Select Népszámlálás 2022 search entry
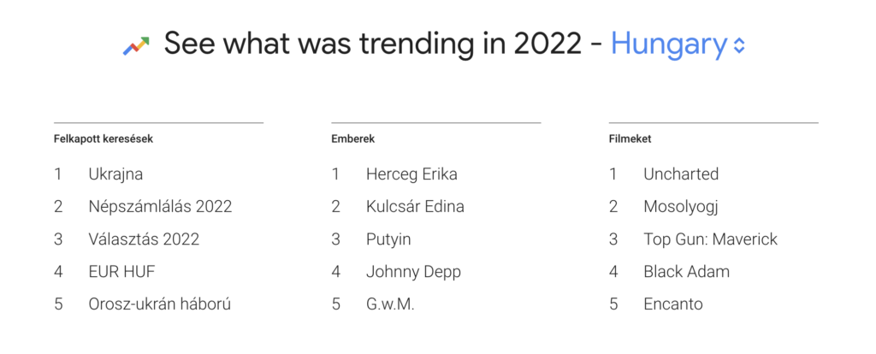The image size is (876, 354). coord(160,207)
